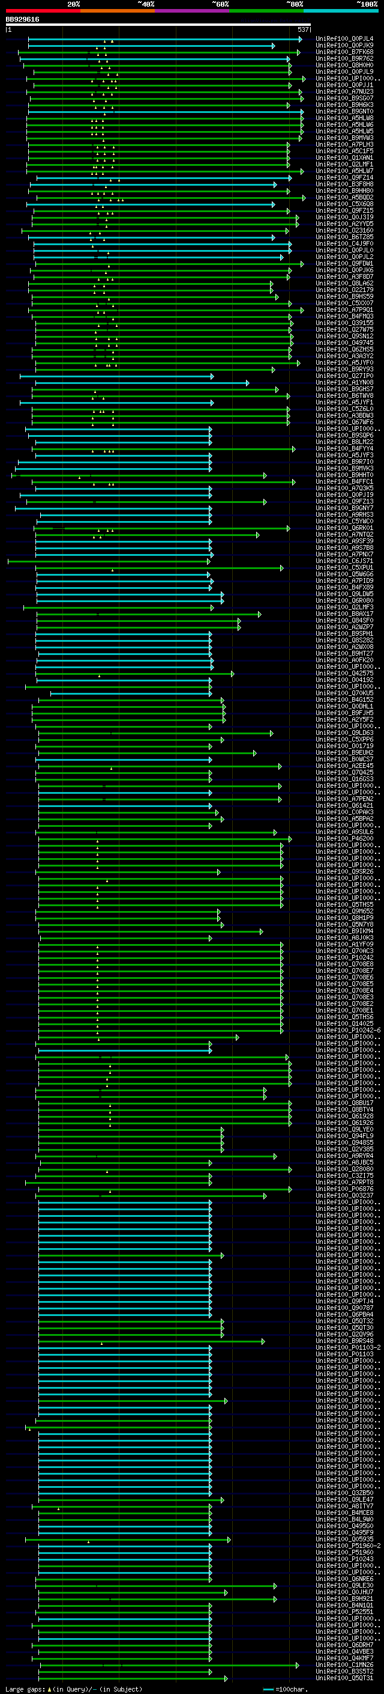Select label UniRef100_A1YN08

(x=344, y=383)
